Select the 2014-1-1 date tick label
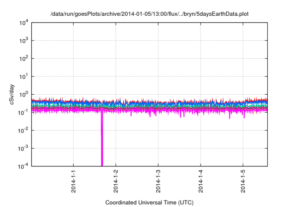The width and height of the screenshot is (295, 207). 73,181
